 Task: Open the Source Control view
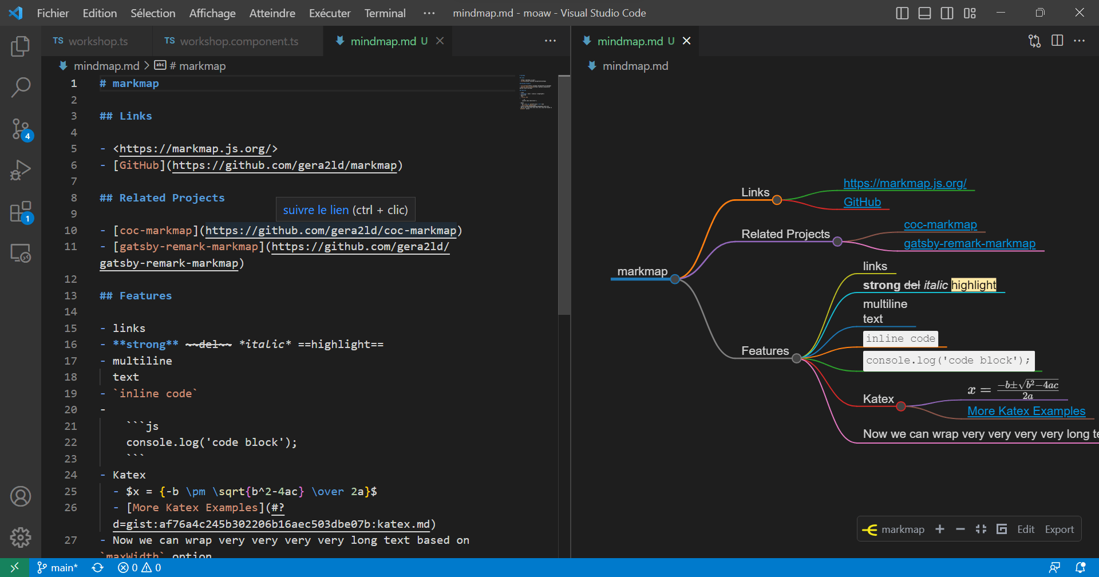click(x=21, y=129)
